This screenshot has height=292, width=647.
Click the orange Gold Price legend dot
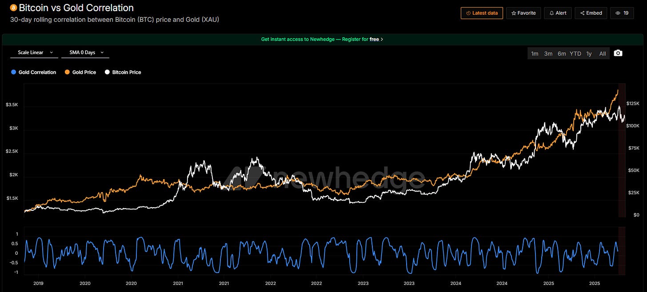point(67,72)
